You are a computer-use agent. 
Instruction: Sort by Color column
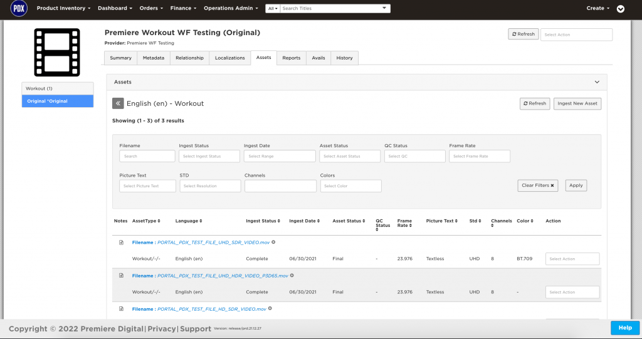[x=525, y=221]
